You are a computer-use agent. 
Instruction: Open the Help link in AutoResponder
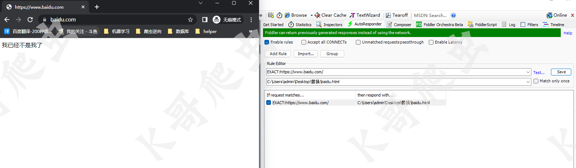click(x=568, y=33)
